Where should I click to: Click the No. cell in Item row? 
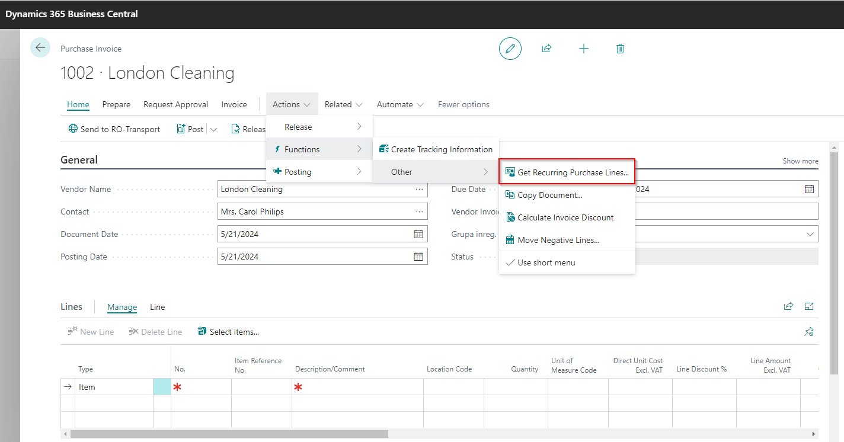[201, 387]
